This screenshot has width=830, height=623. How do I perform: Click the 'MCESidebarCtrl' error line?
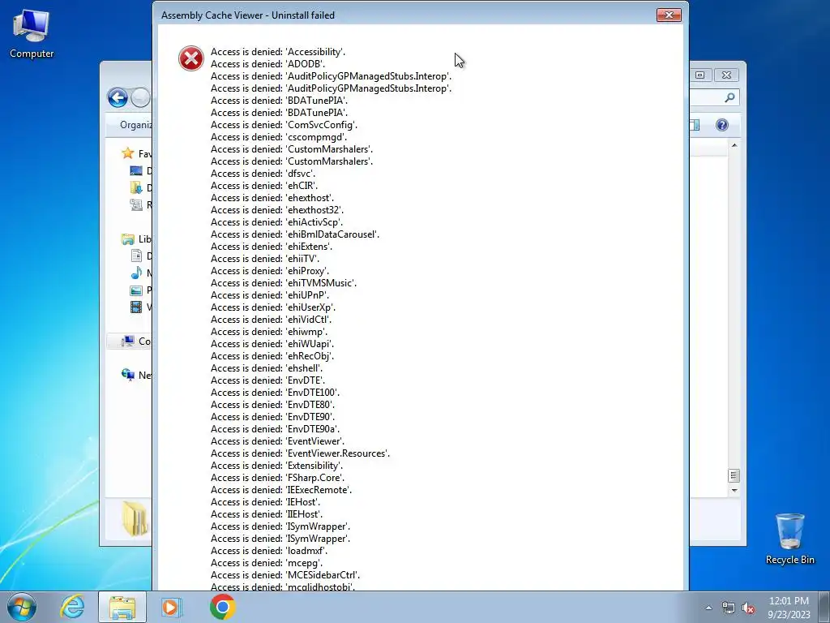[x=285, y=575]
